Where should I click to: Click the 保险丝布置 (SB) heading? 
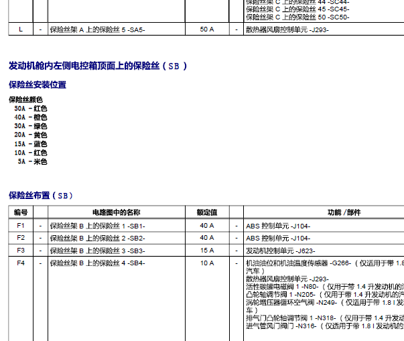point(41,196)
